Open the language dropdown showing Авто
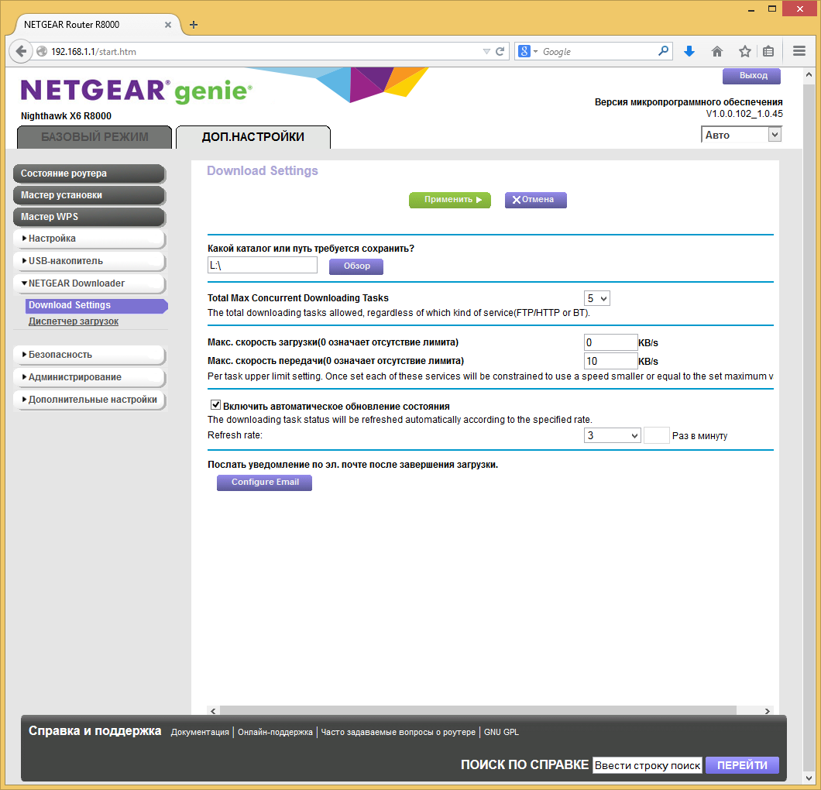Screen dimensions: 821x790 (741, 135)
